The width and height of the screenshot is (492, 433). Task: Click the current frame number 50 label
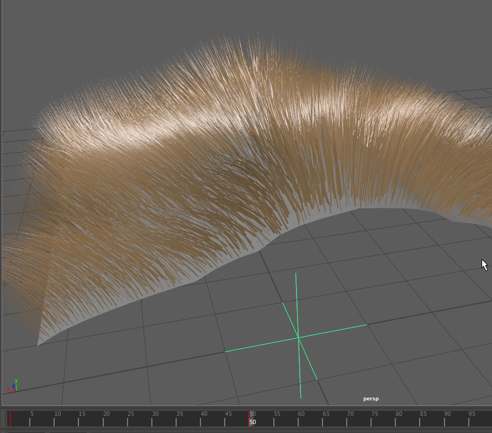tap(253, 422)
